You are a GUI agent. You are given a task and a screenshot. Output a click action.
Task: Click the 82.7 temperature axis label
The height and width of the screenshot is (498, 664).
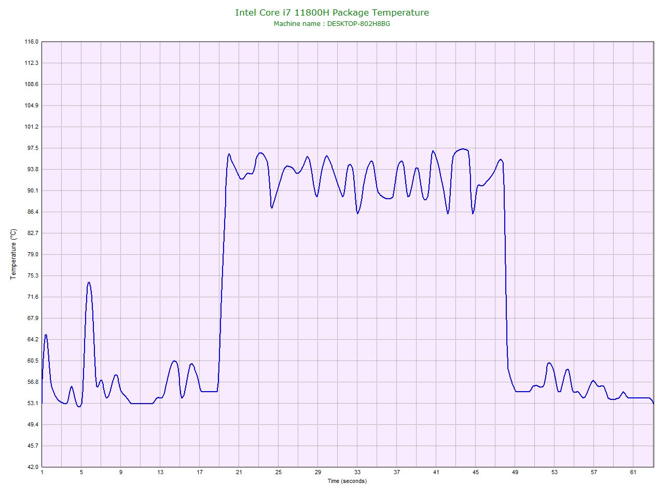[33, 233]
